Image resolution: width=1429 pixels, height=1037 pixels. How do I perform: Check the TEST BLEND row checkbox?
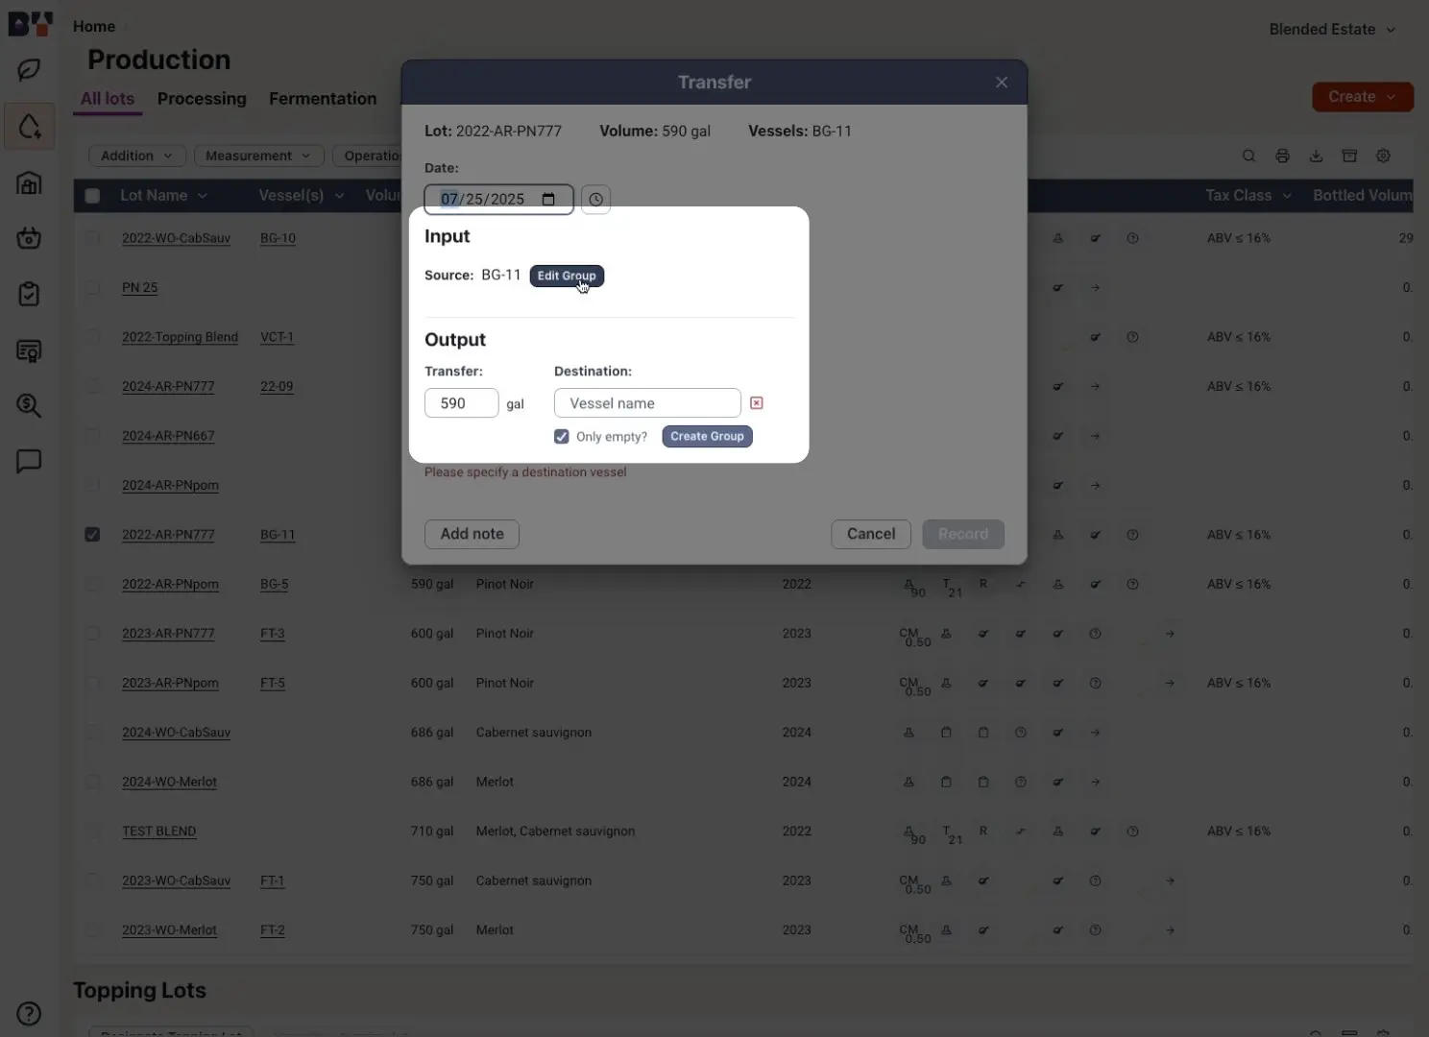click(92, 832)
